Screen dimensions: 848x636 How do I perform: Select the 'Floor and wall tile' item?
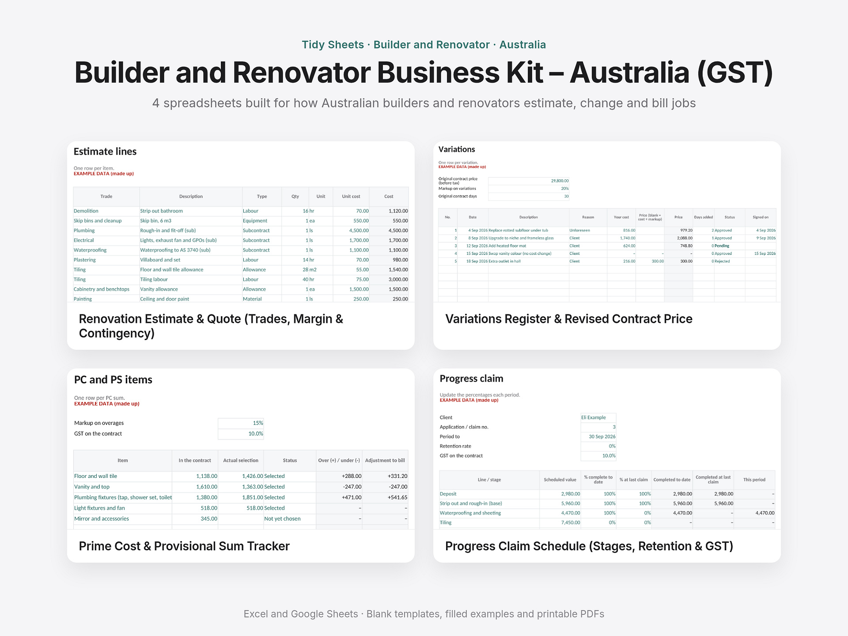pos(123,476)
